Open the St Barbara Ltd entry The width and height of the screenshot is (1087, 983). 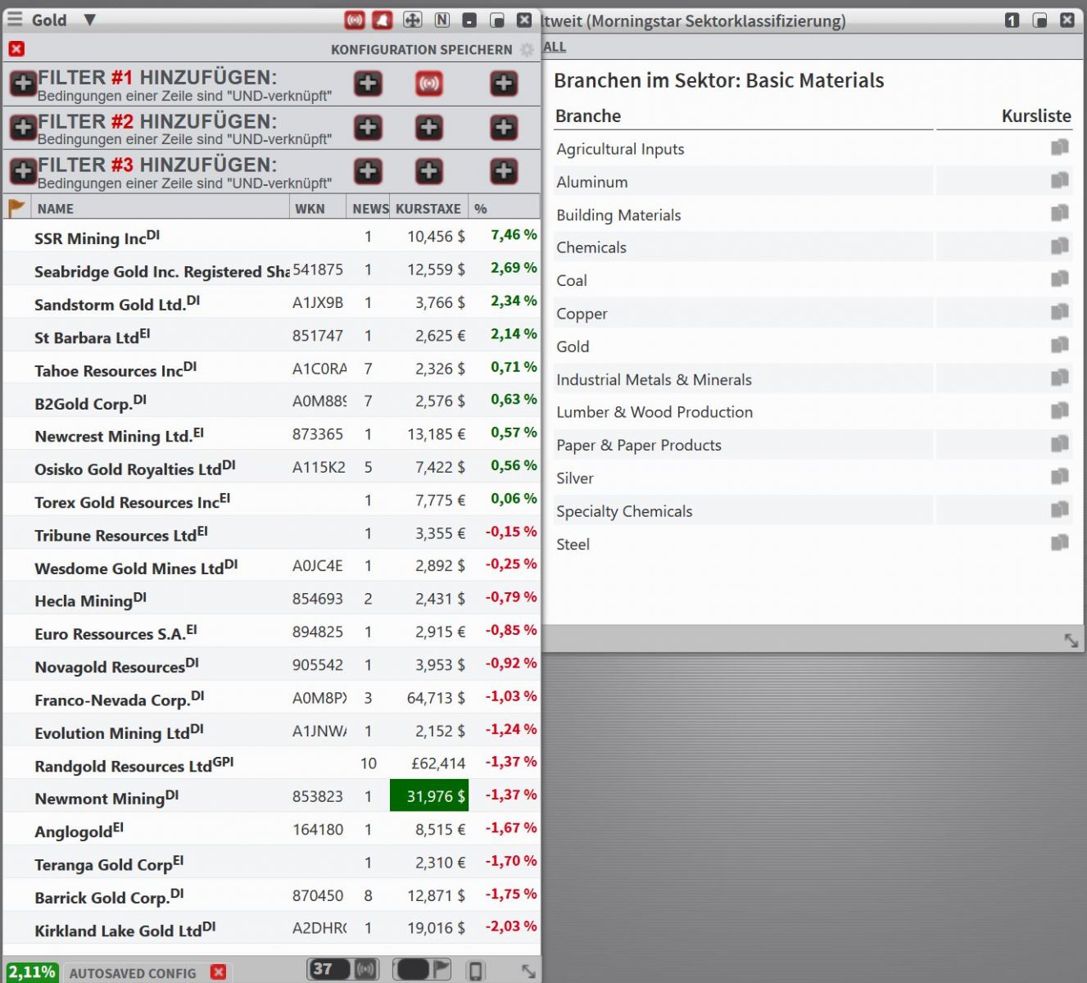pyautogui.click(x=272, y=336)
